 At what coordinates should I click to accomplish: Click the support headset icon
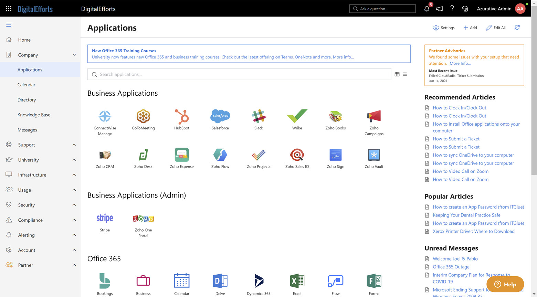(465, 9)
